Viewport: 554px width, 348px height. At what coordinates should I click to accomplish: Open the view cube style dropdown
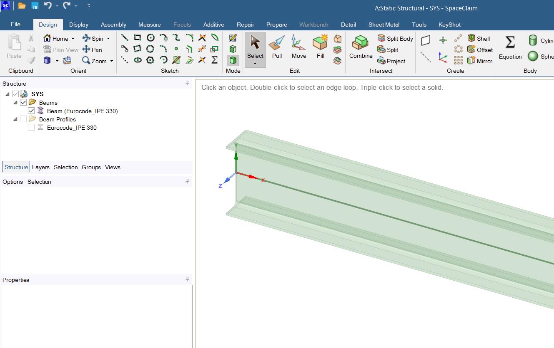57,61
